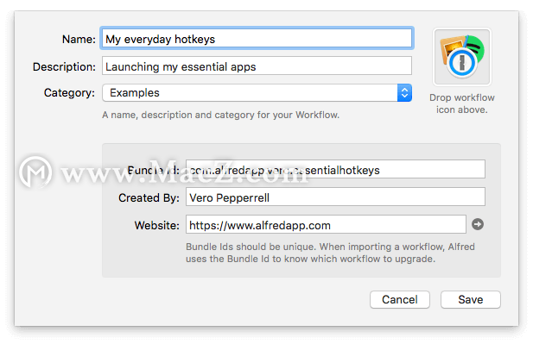
Task: Open the Category combo box showing Examples
Action: pyautogui.click(x=257, y=92)
